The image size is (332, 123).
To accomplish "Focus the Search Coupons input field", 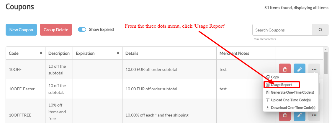I will click(282, 30).
